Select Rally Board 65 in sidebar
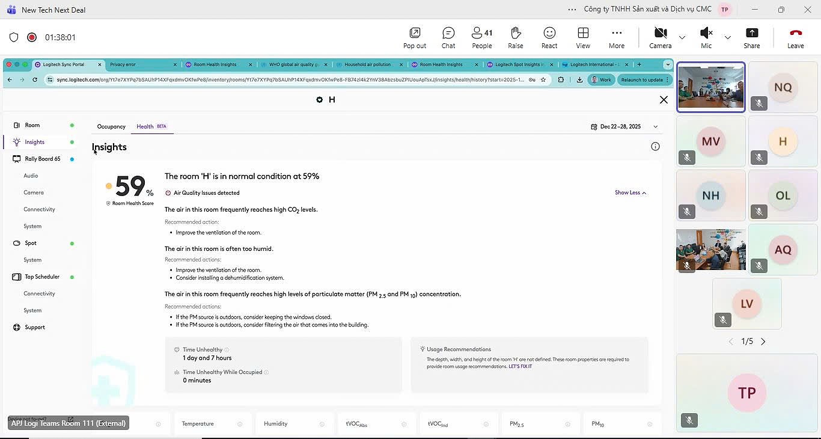This screenshot has height=439, width=821. (42, 159)
